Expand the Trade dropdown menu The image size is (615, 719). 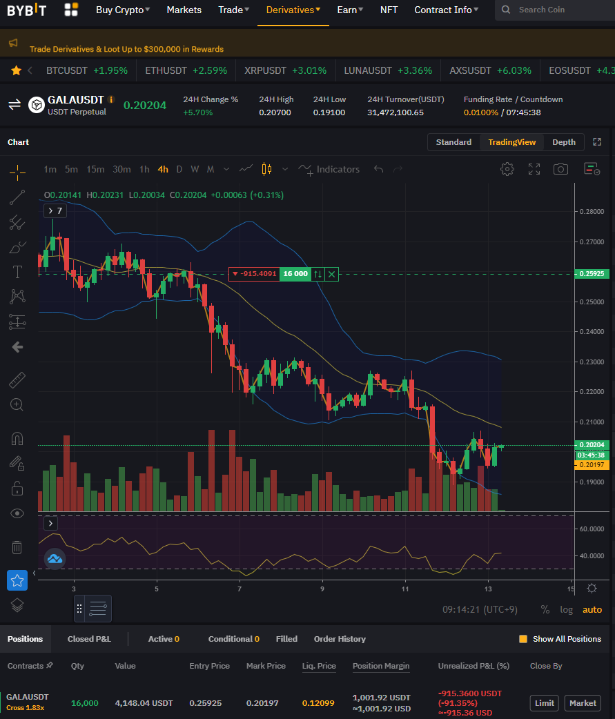(233, 10)
